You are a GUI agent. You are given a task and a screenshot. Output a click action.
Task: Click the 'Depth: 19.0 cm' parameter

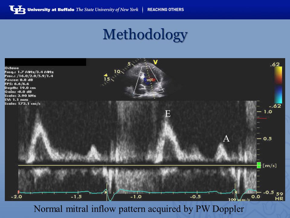[20, 88]
